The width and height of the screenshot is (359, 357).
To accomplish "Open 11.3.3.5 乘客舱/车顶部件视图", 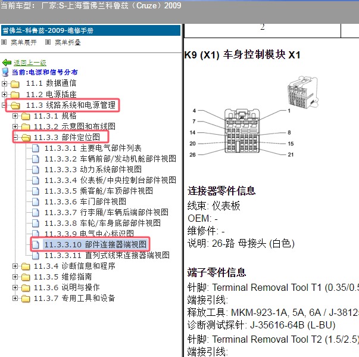I will point(98,191).
